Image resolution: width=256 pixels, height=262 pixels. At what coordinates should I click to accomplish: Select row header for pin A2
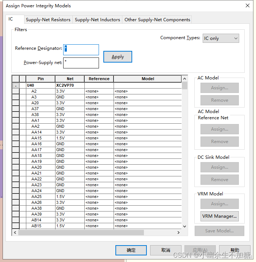click(16, 91)
